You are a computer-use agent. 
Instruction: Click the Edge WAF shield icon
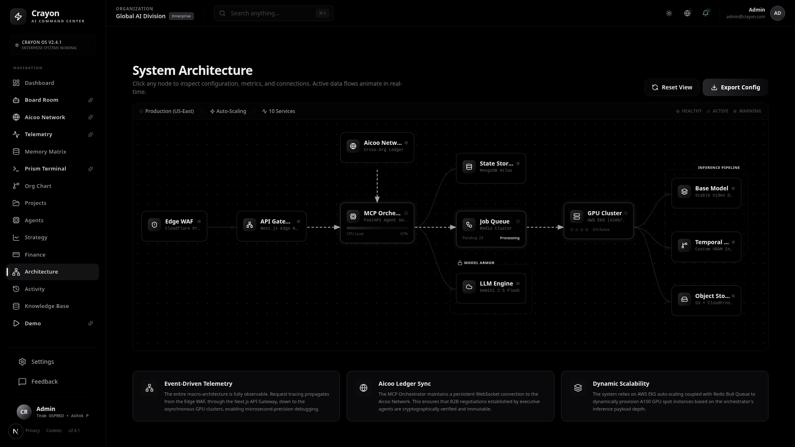tap(154, 225)
